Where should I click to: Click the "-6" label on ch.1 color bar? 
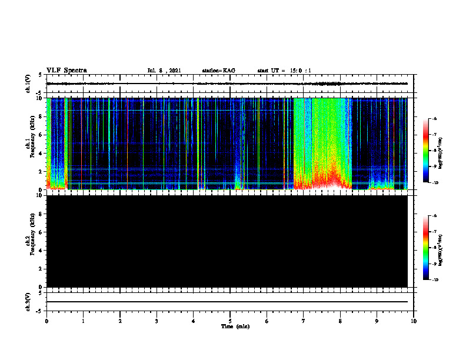pyautogui.click(x=434, y=118)
